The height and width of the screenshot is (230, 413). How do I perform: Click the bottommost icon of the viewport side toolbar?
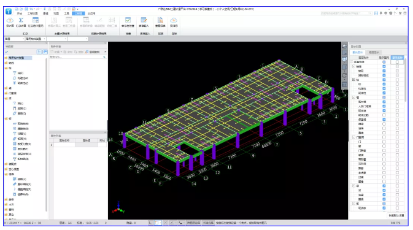click(x=344, y=85)
